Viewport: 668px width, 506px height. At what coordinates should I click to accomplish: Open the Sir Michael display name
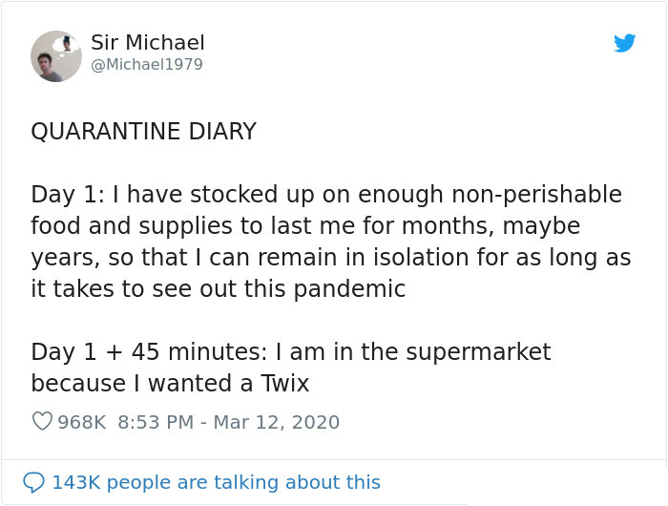(x=148, y=43)
